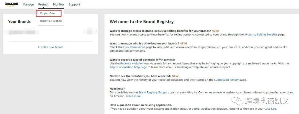Open the Monitor menu
Image resolution: width=299 pixels, height=114 pixels.
[x=59, y=4]
